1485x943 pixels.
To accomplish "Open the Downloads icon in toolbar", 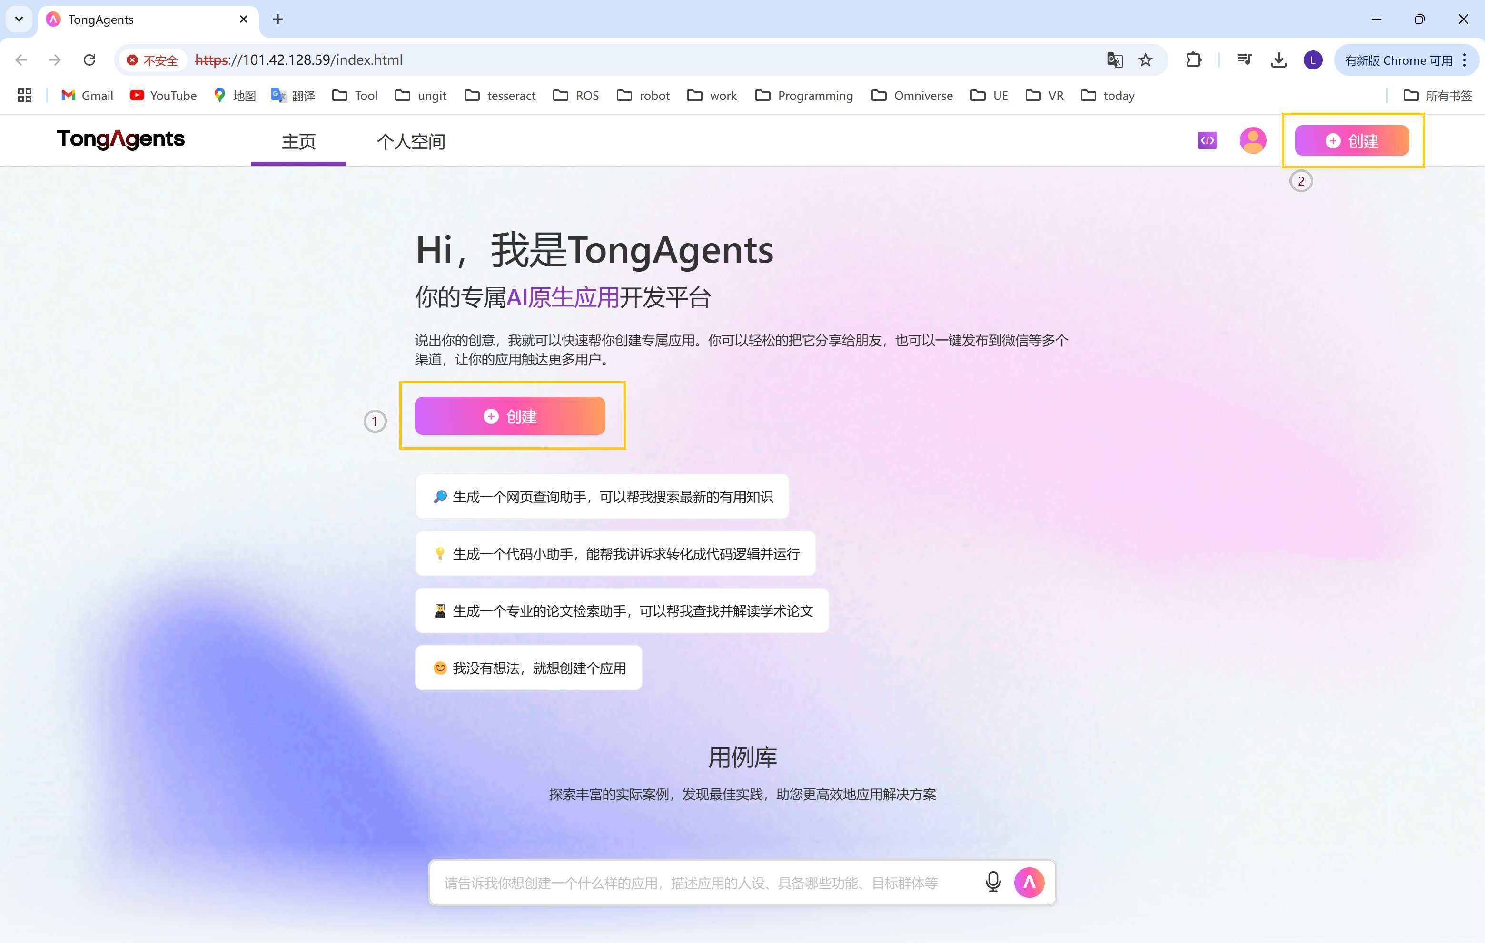I will coord(1278,60).
